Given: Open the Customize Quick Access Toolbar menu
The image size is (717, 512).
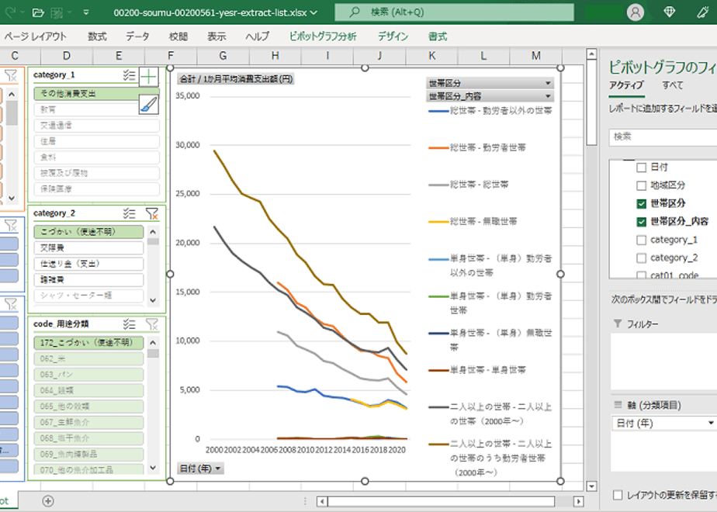Looking at the screenshot, I should [x=86, y=12].
